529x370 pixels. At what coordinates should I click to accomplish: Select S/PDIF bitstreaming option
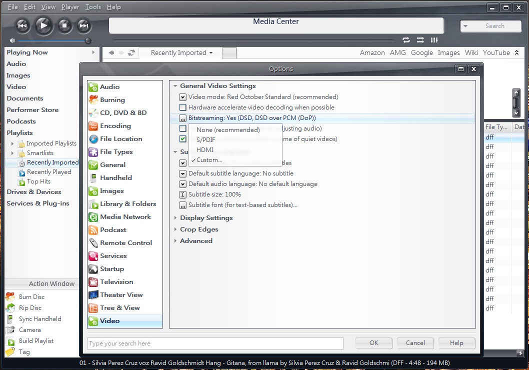(206, 140)
